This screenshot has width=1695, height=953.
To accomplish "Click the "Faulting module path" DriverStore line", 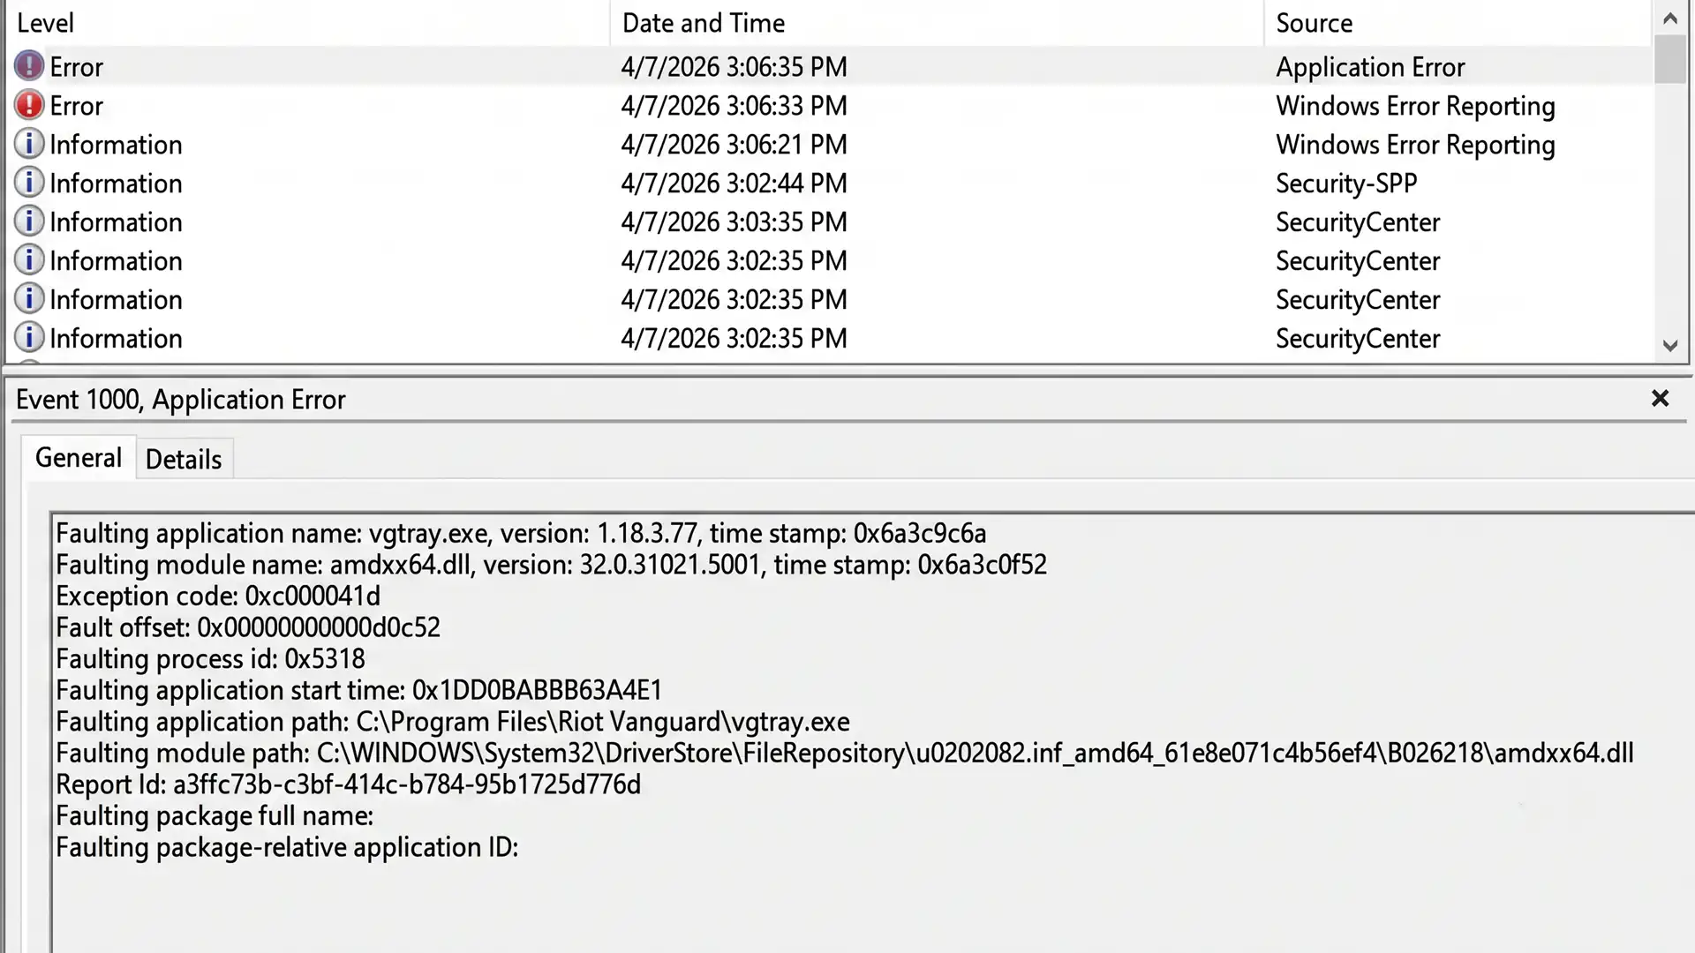I will tap(845, 754).
